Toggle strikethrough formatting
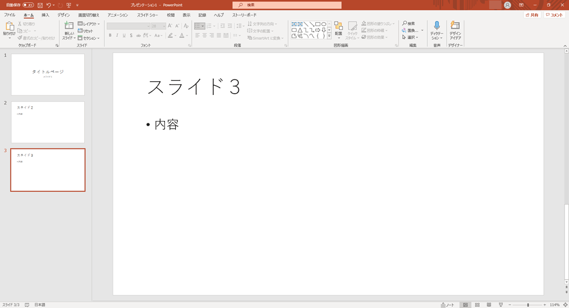Image resolution: width=569 pixels, height=308 pixels. click(138, 35)
